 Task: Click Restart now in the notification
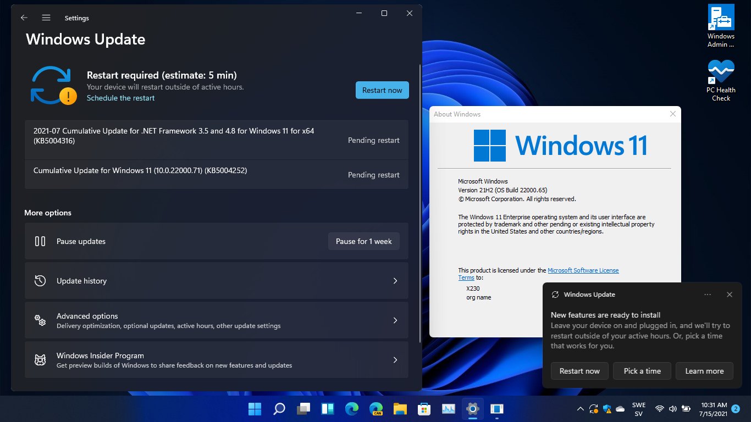coord(579,371)
